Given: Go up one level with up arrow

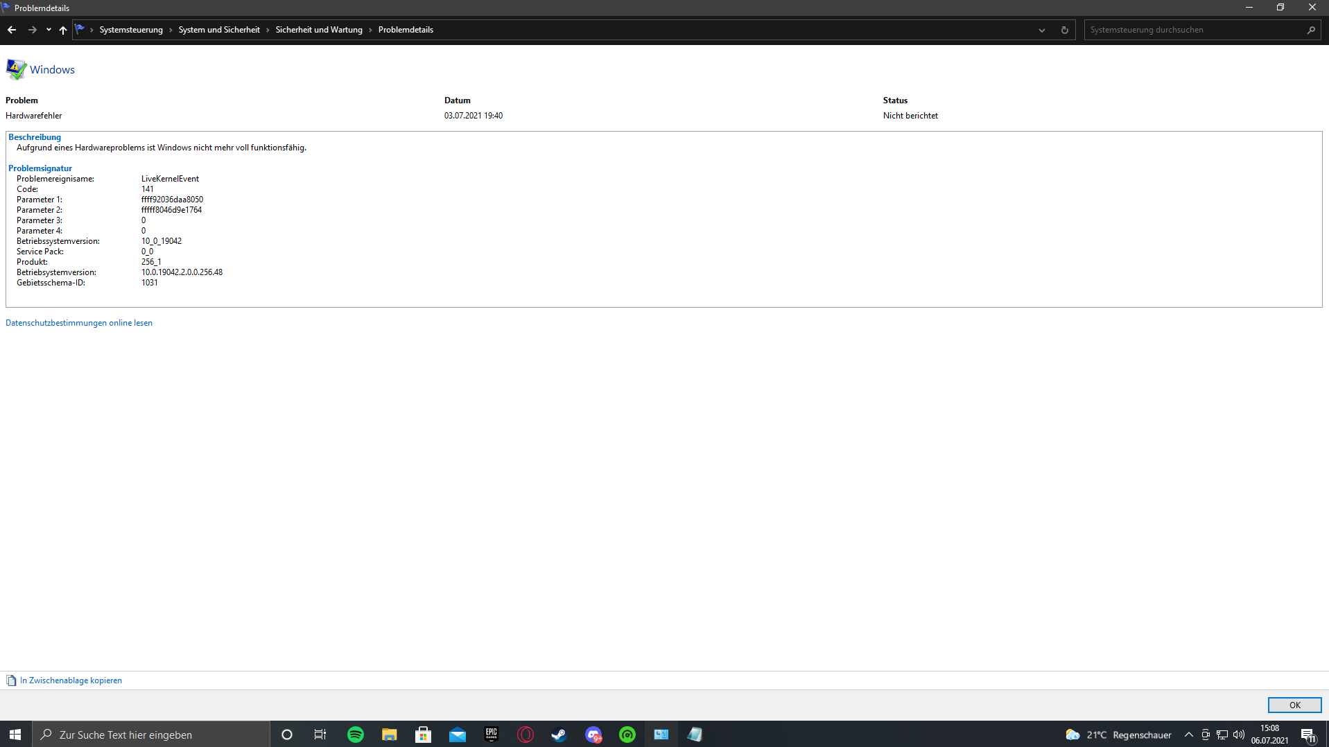Looking at the screenshot, I should tap(63, 30).
